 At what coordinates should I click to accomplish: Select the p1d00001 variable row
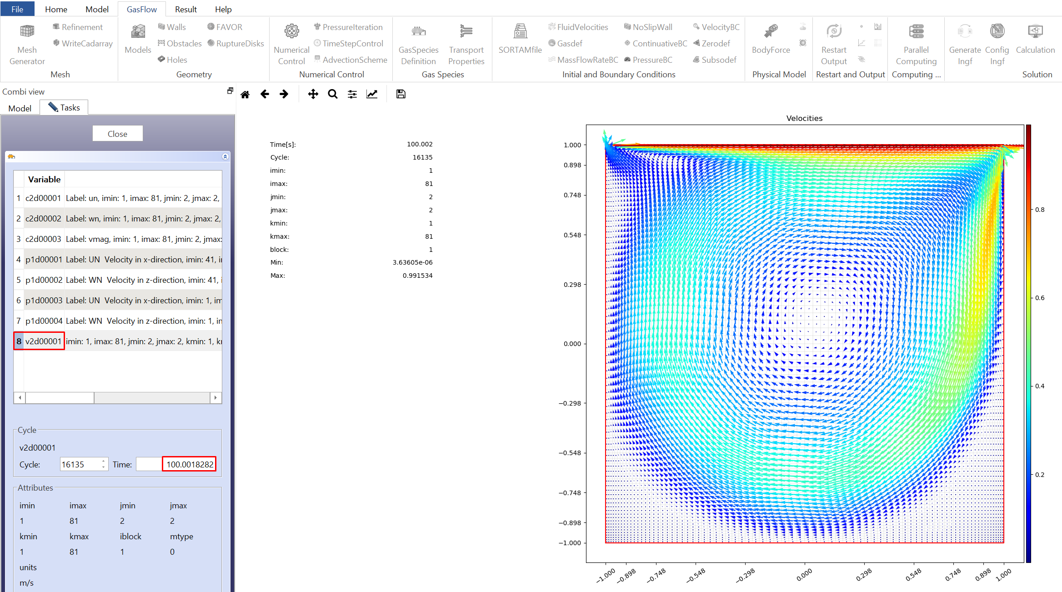[44, 260]
